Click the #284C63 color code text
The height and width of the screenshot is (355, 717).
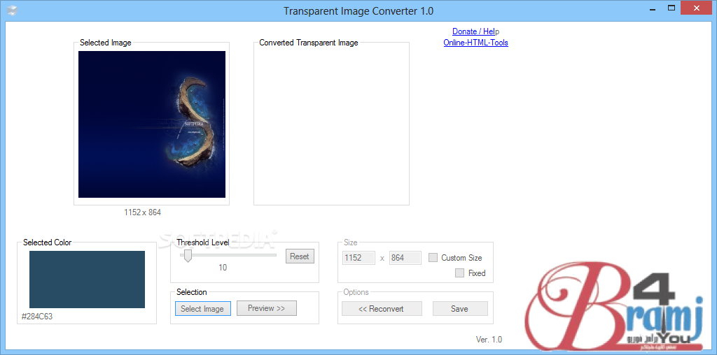37,316
